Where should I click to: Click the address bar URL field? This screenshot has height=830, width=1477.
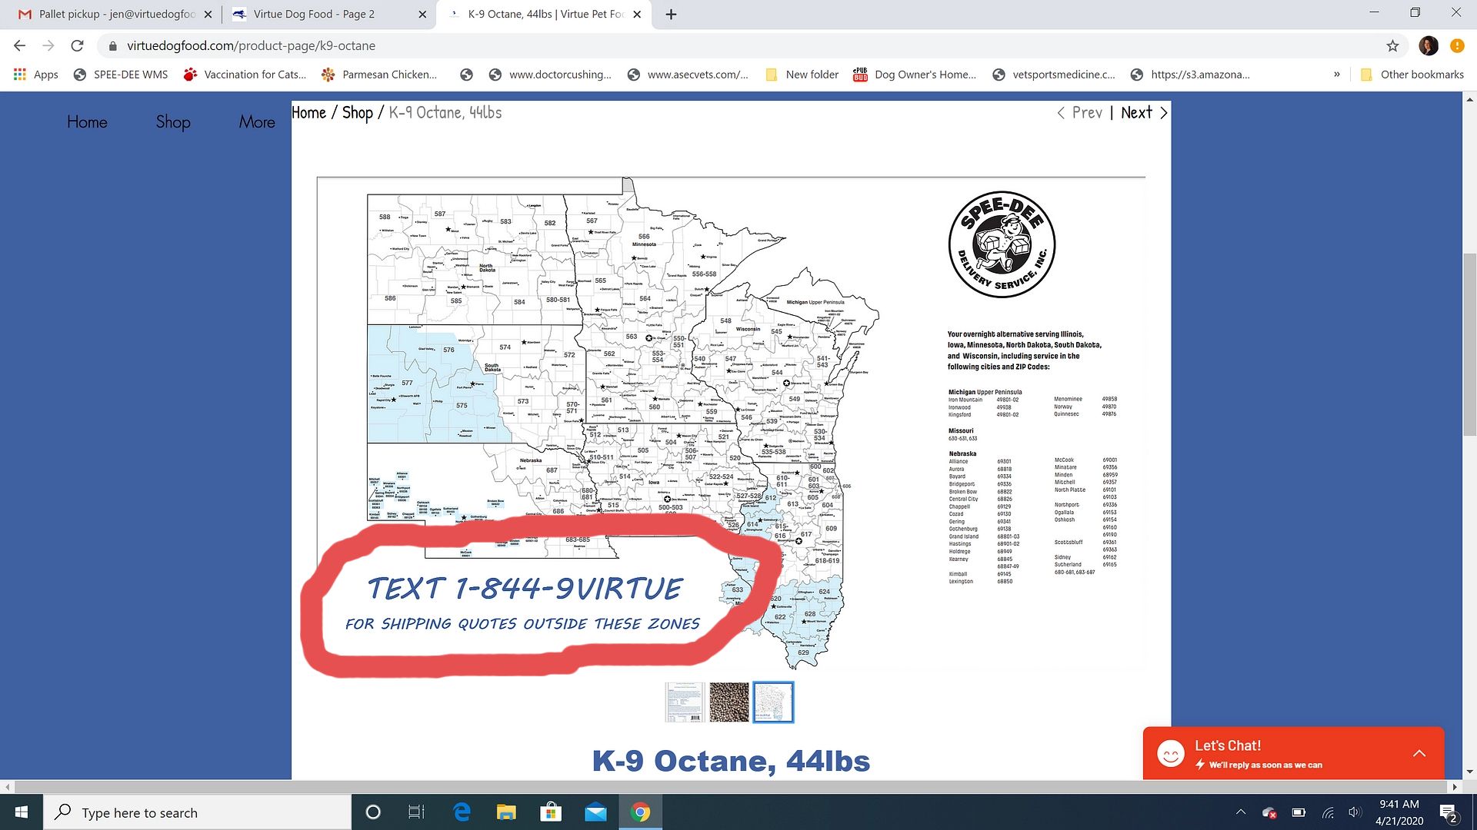tap(738, 46)
